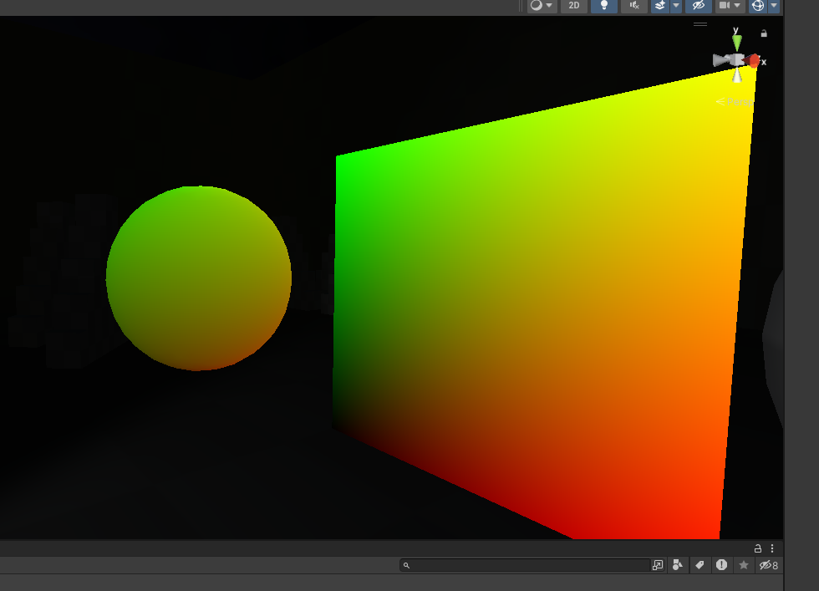Toggle 2D view mode

[x=573, y=5]
